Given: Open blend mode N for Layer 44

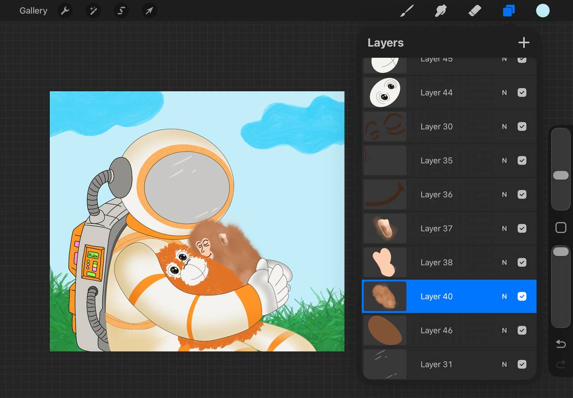Looking at the screenshot, I should (x=504, y=93).
